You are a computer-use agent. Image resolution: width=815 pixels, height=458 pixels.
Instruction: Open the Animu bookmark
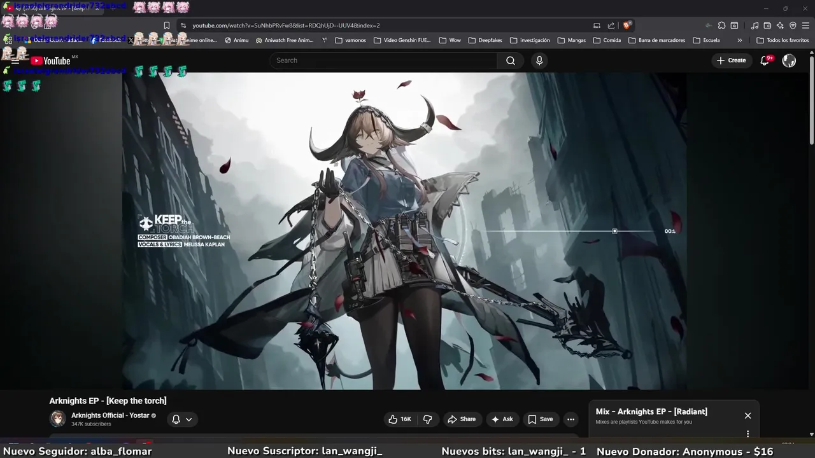tap(236, 40)
